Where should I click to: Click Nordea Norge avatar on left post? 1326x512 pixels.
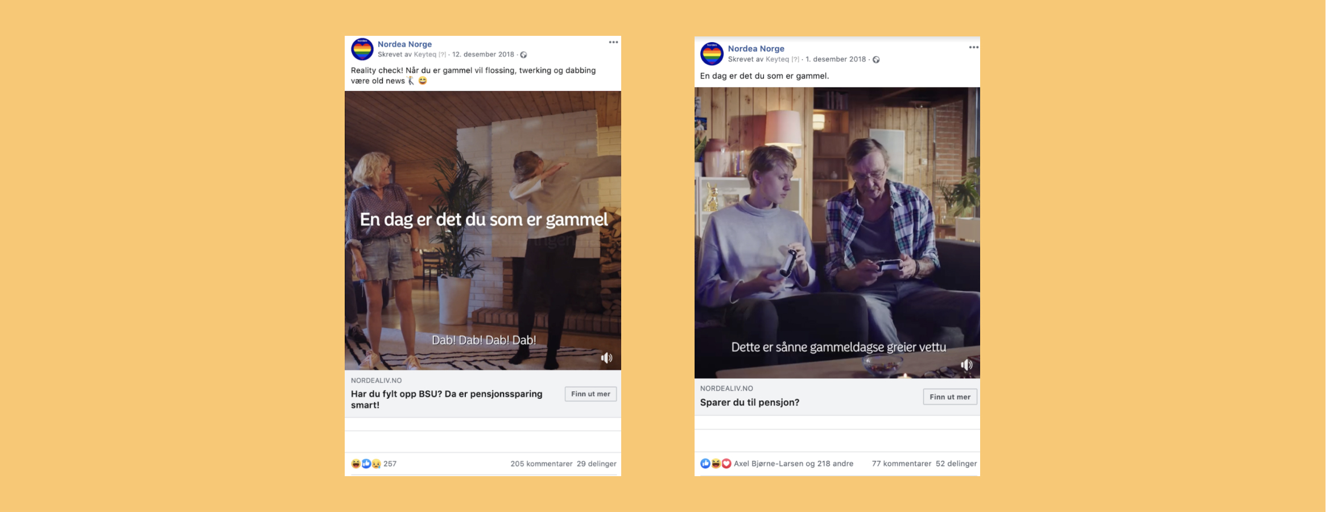click(362, 49)
